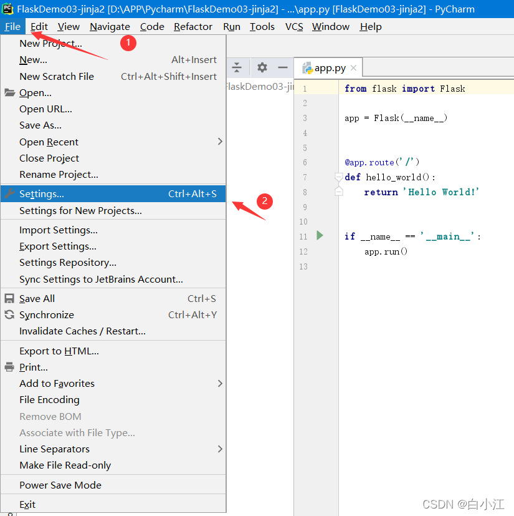The image size is (514, 516).
Task: Click line number 13 in gutter
Action: [x=303, y=266]
